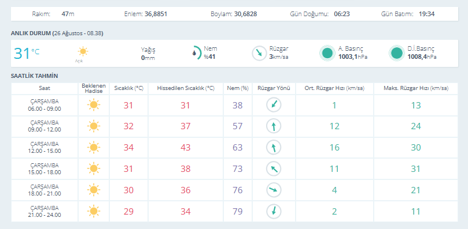Click average wind speed 12 cell

tap(334, 126)
